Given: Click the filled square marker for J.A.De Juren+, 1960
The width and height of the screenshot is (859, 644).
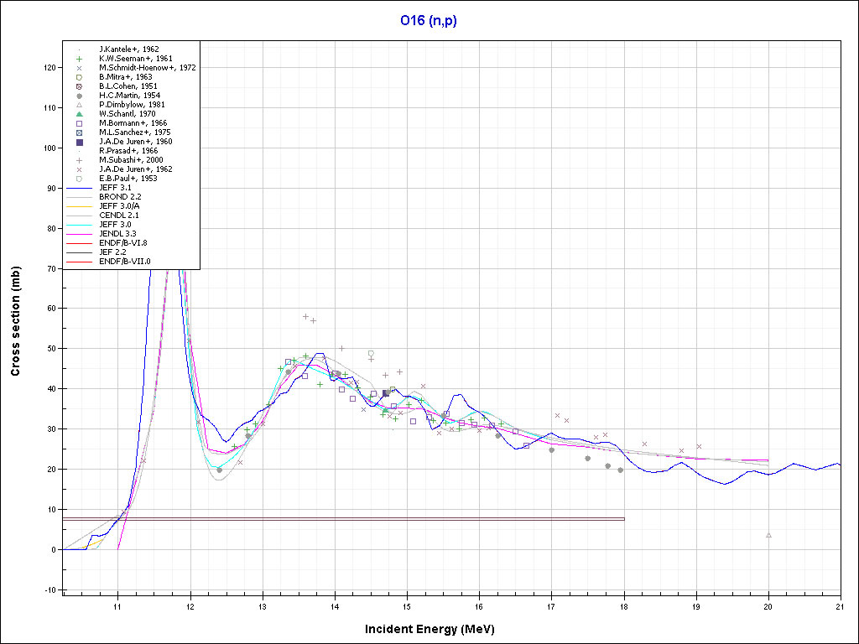Looking at the screenshot, I should click(x=79, y=142).
